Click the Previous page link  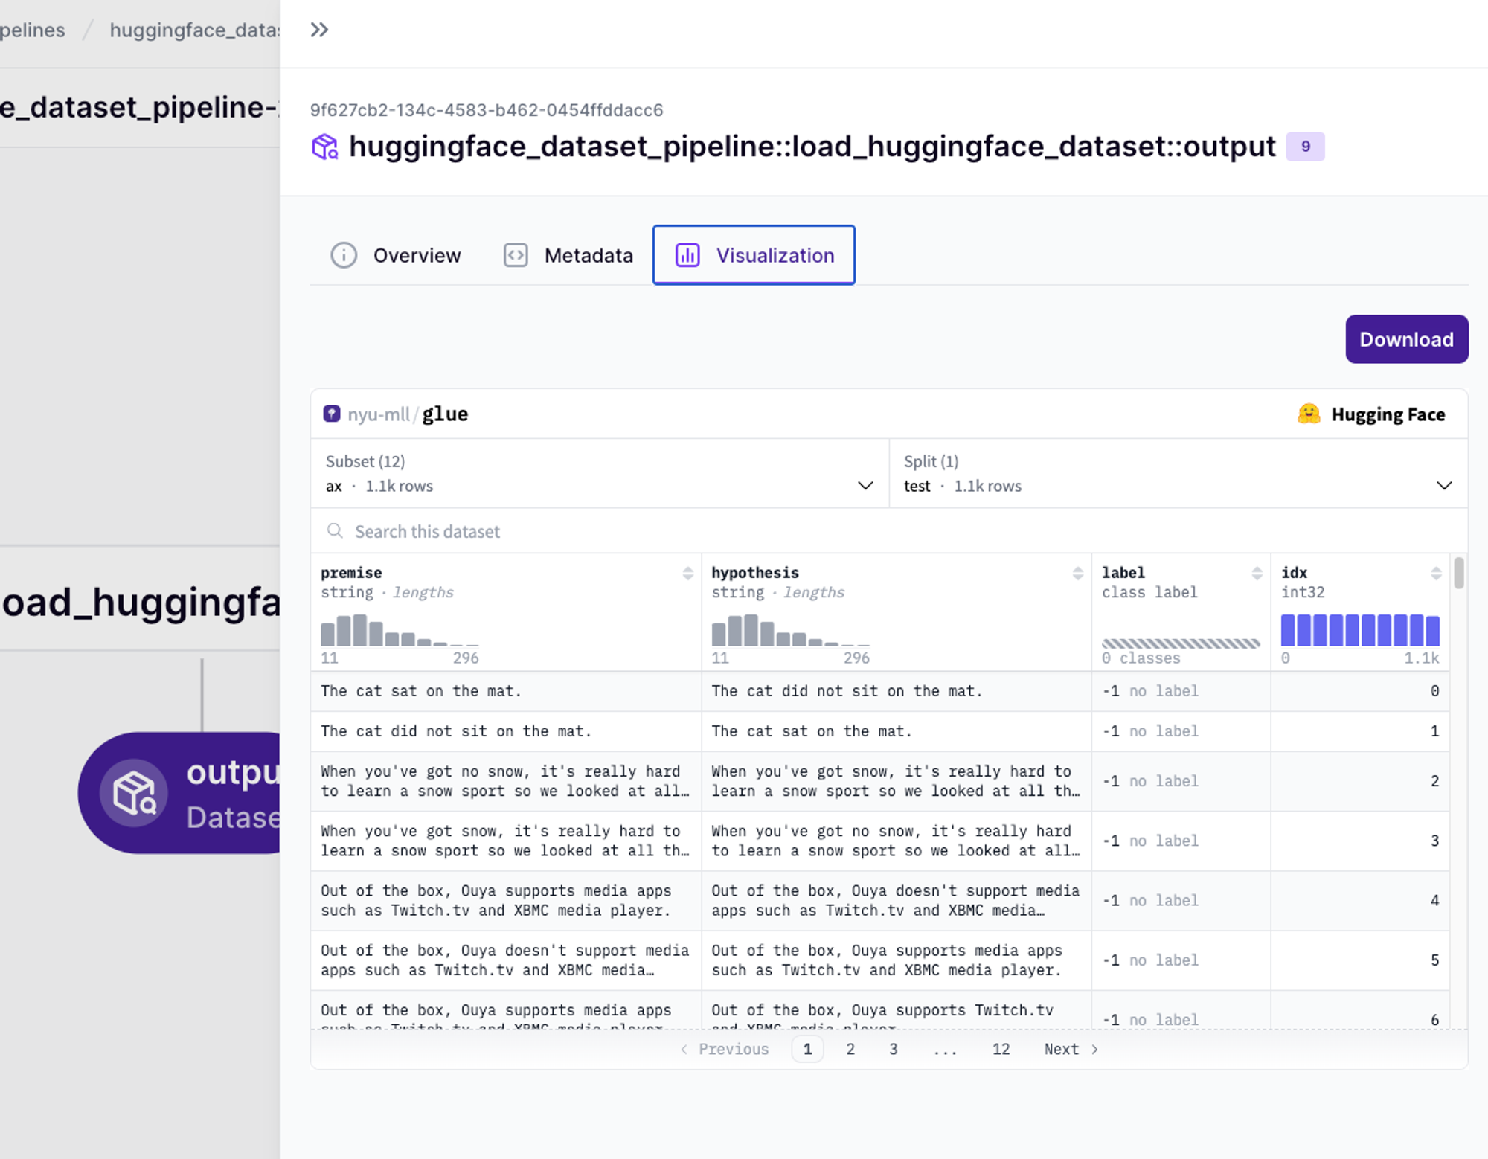(725, 1049)
